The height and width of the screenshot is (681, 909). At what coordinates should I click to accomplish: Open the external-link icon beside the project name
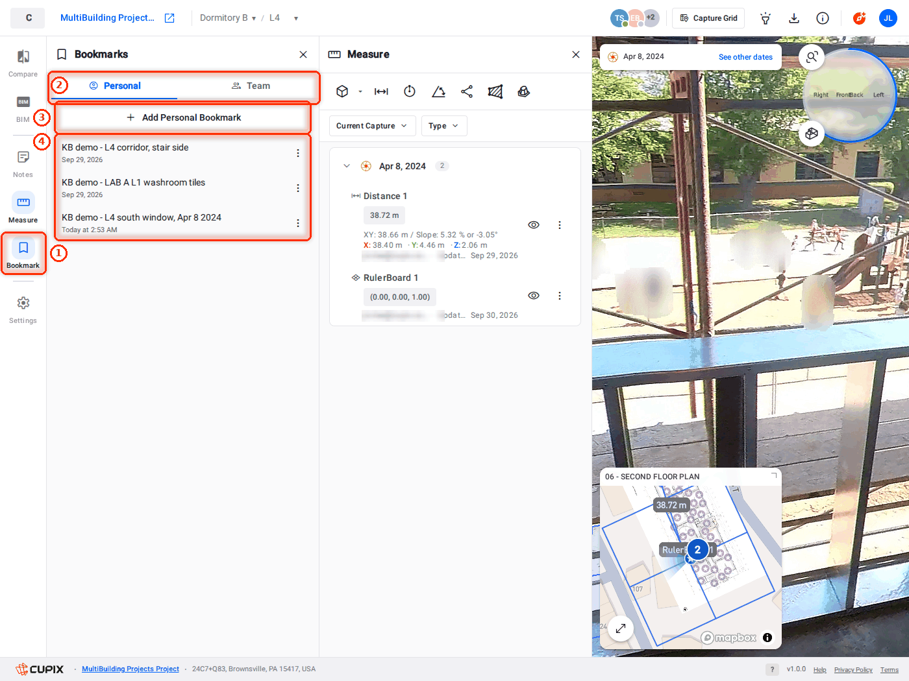click(169, 18)
